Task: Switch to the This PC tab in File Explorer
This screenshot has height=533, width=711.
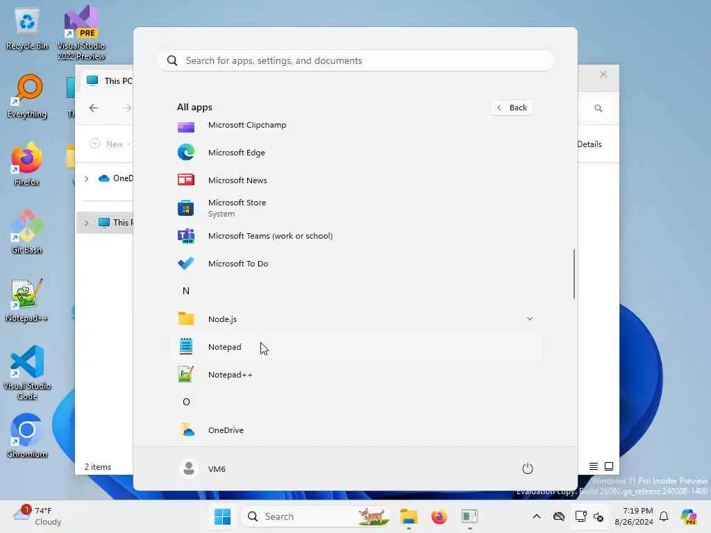Action: 110,81
